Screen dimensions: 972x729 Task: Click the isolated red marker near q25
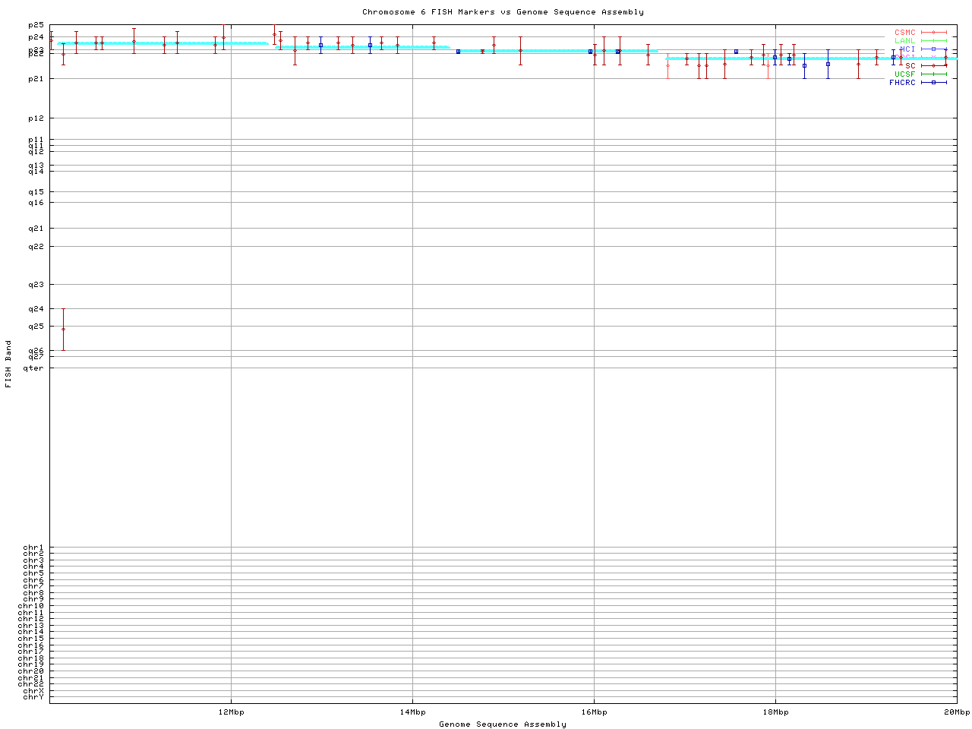(63, 329)
